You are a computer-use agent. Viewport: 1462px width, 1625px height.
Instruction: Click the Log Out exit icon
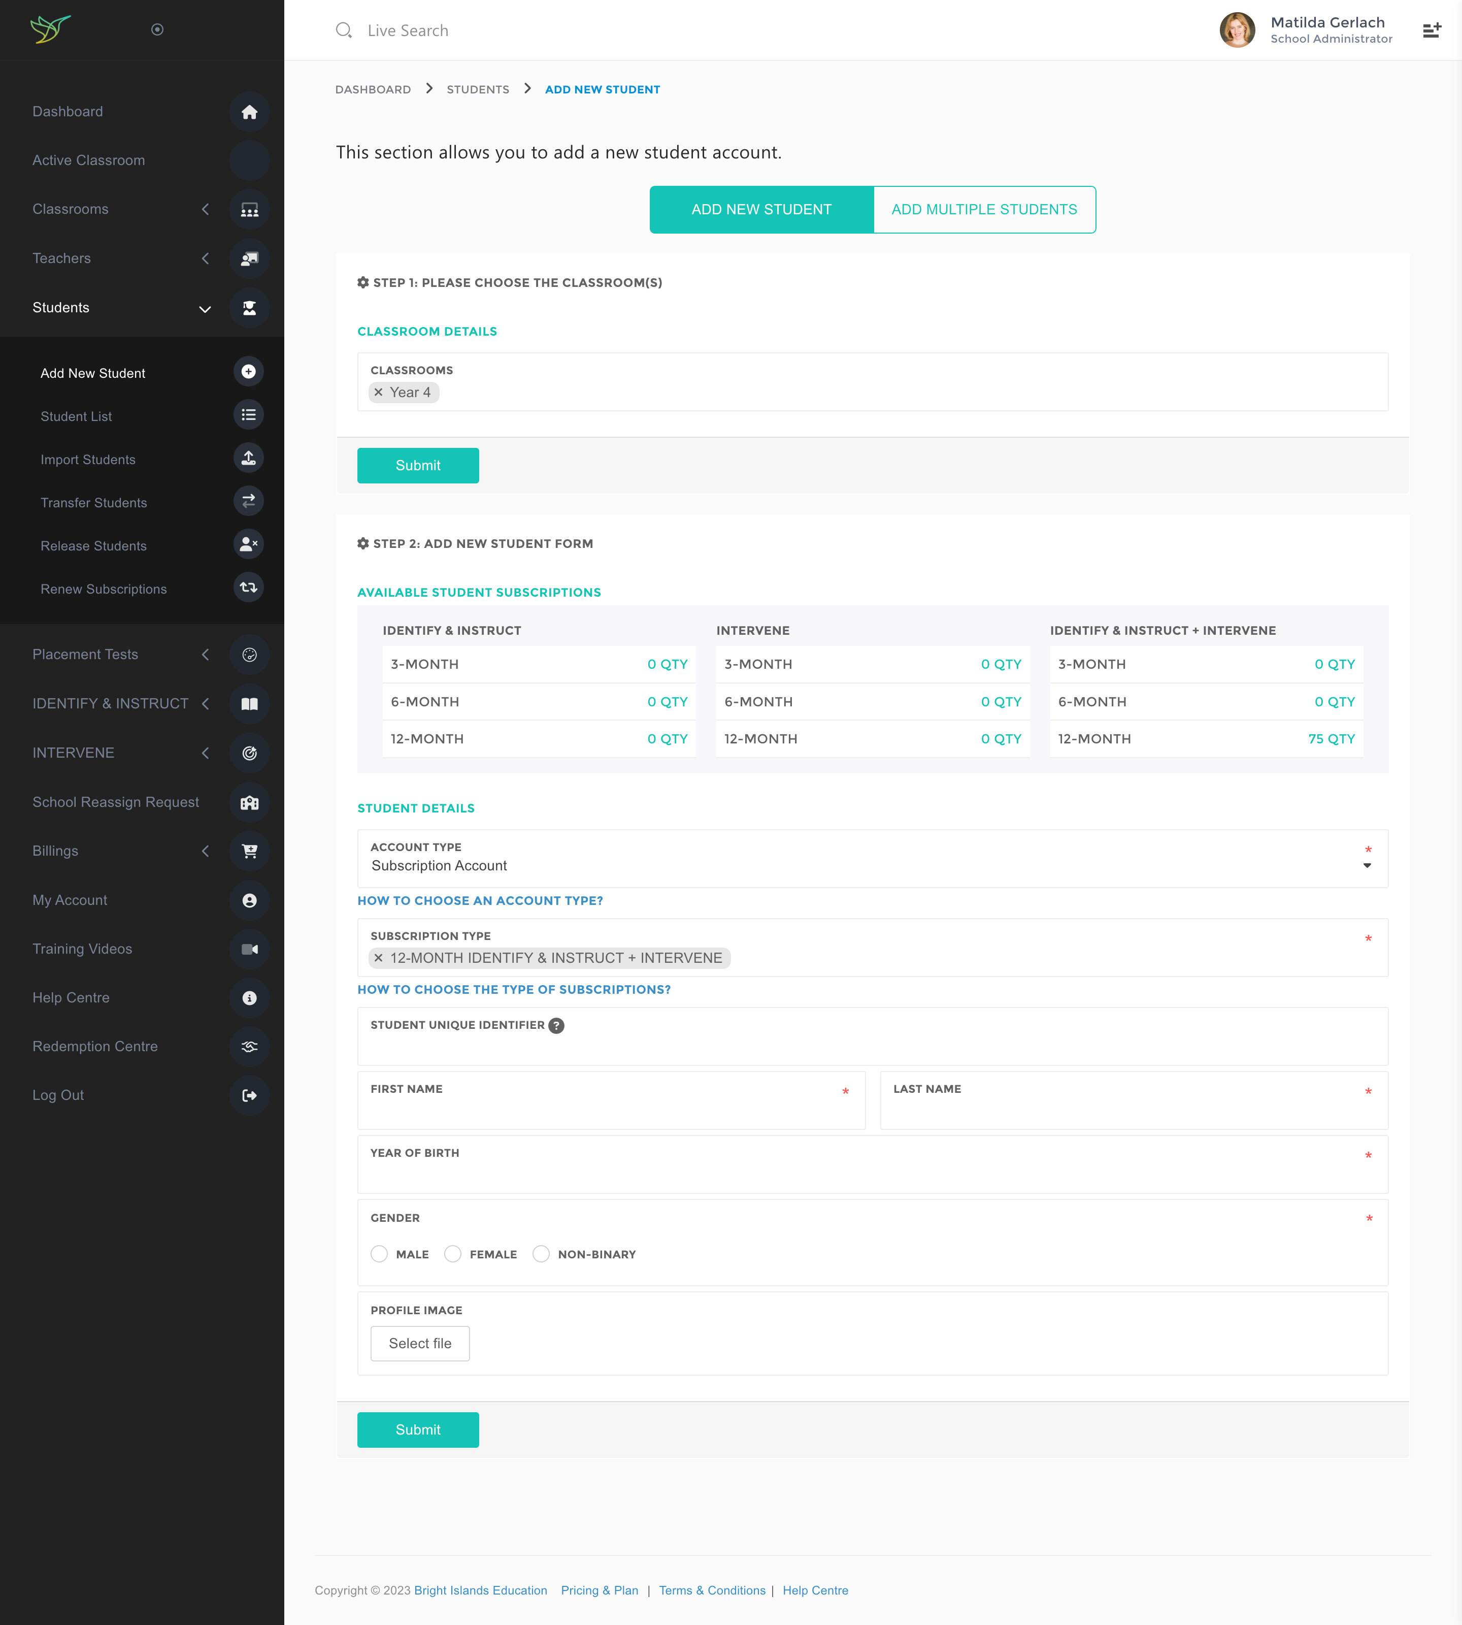click(x=249, y=1095)
